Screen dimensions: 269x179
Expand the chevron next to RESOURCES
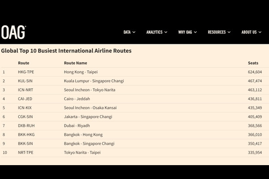pos(229,32)
